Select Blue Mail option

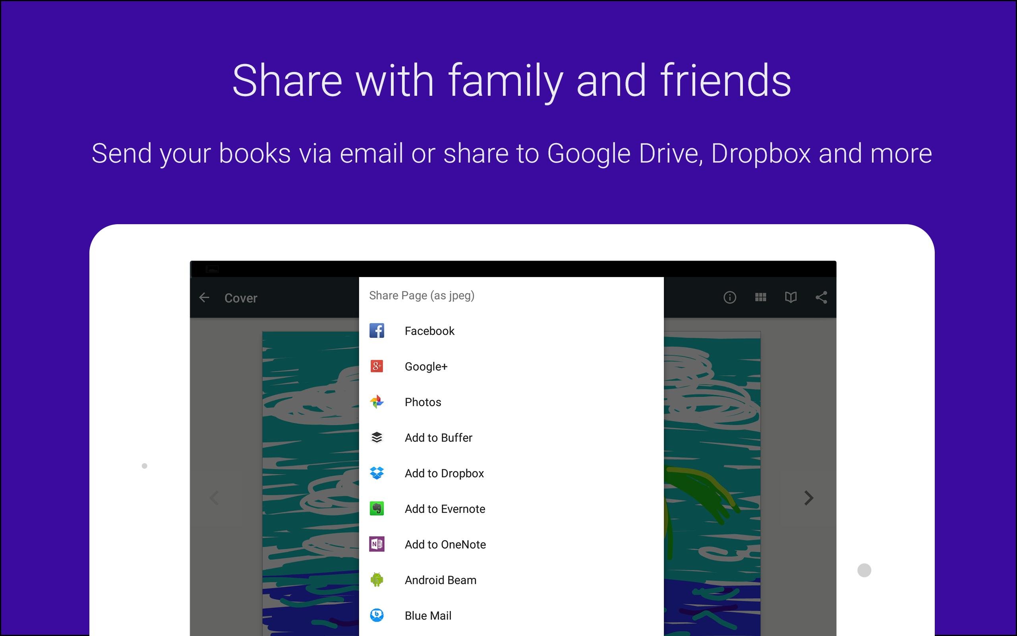511,615
